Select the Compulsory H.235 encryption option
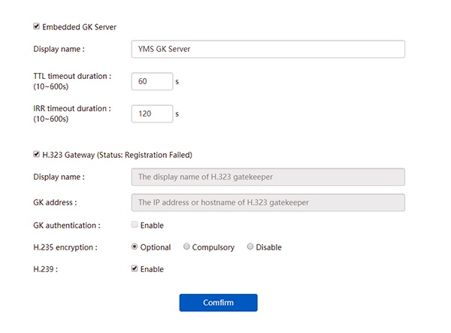This screenshot has width=451, height=333. [187, 247]
